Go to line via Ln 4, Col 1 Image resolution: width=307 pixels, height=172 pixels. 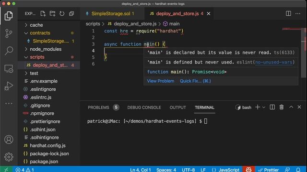point(141,170)
